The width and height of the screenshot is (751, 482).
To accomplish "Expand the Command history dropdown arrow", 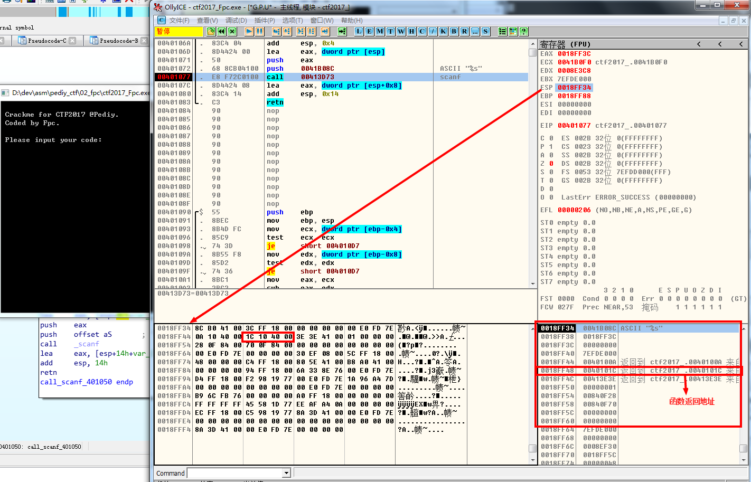I will pos(287,473).
